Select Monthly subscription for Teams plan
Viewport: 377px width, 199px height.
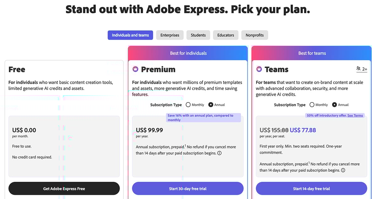point(312,105)
